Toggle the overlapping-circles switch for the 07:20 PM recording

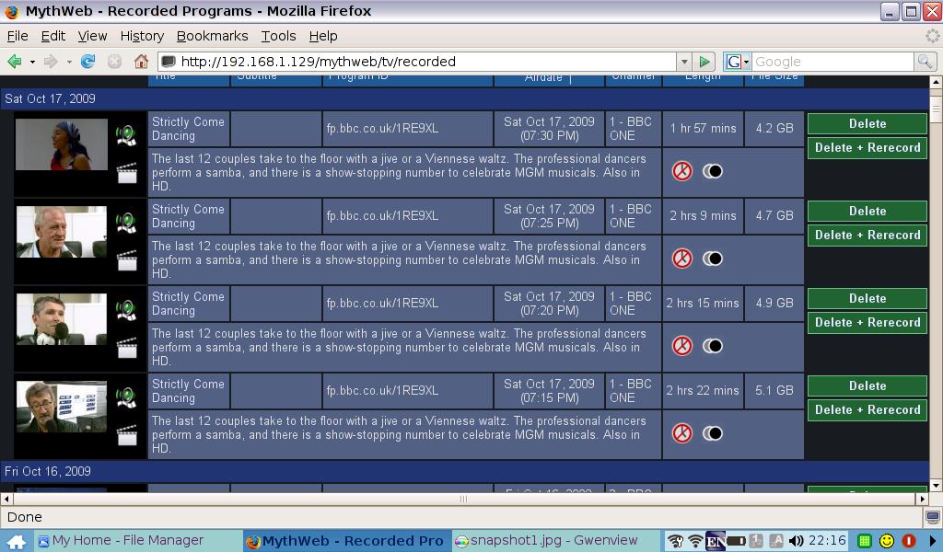click(713, 346)
